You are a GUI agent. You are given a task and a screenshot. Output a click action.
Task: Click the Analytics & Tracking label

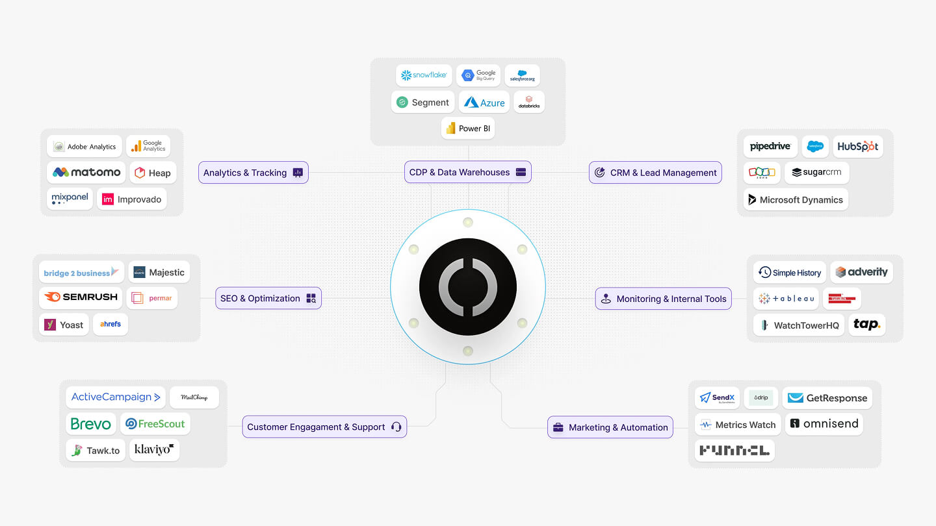[253, 173]
